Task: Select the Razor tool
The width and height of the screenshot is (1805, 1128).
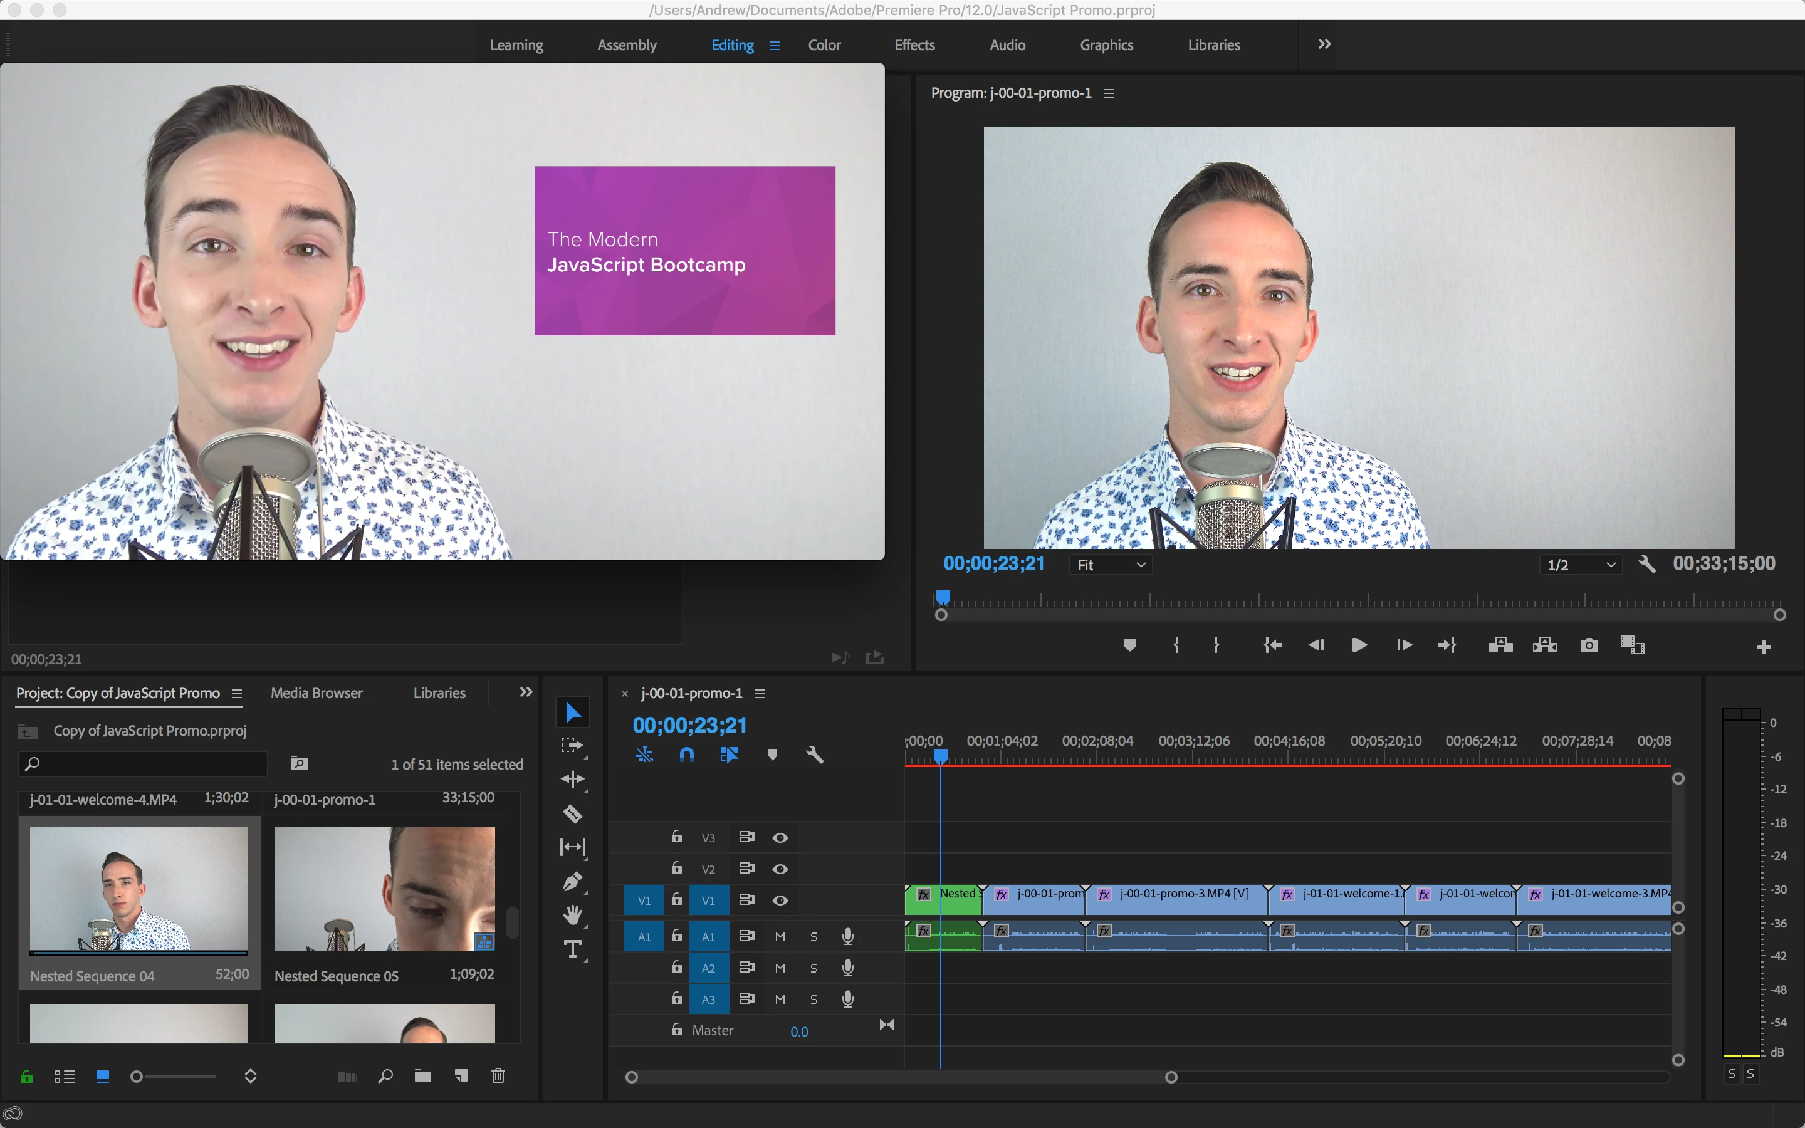Action: click(572, 814)
